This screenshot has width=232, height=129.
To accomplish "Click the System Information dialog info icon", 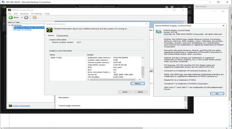I will tap(49, 30).
